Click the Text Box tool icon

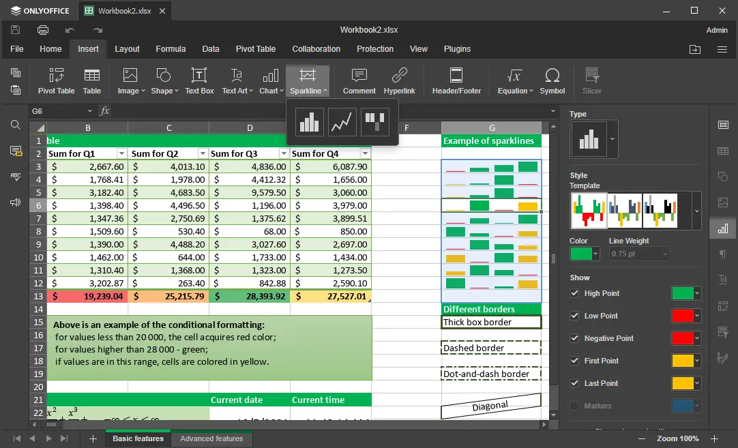[x=199, y=80]
